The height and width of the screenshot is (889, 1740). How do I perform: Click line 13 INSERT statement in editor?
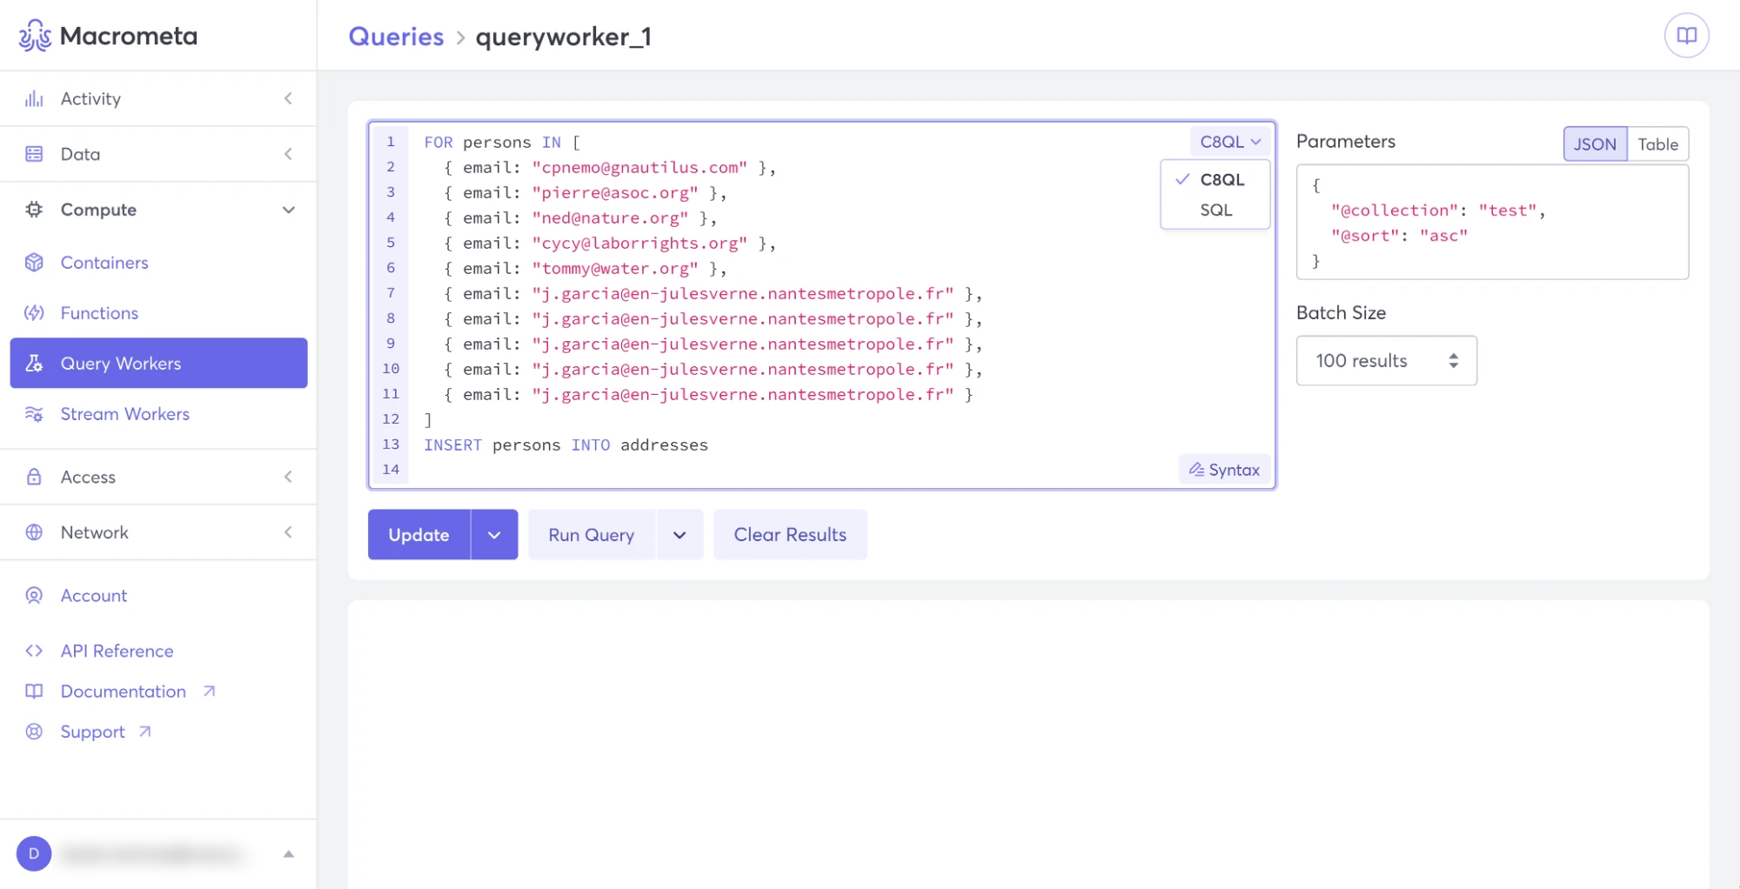tap(565, 445)
